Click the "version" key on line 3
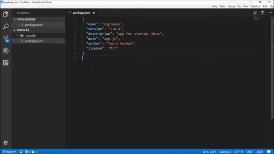This screenshot has width=274, height=154. pos(95,29)
